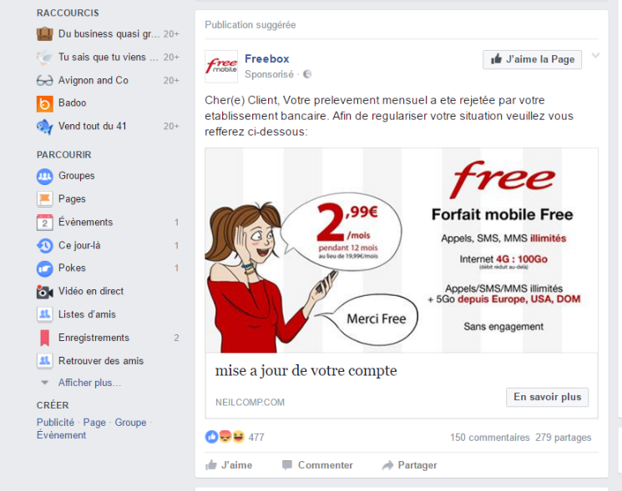Open the reaction emojis 477 count
622x491 pixels.
[x=235, y=437]
